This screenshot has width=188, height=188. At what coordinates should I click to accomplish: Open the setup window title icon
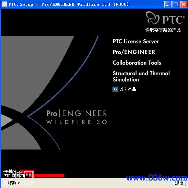[x=4, y=4]
